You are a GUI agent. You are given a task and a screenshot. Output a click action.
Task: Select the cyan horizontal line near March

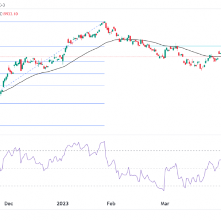(x=186, y=46)
